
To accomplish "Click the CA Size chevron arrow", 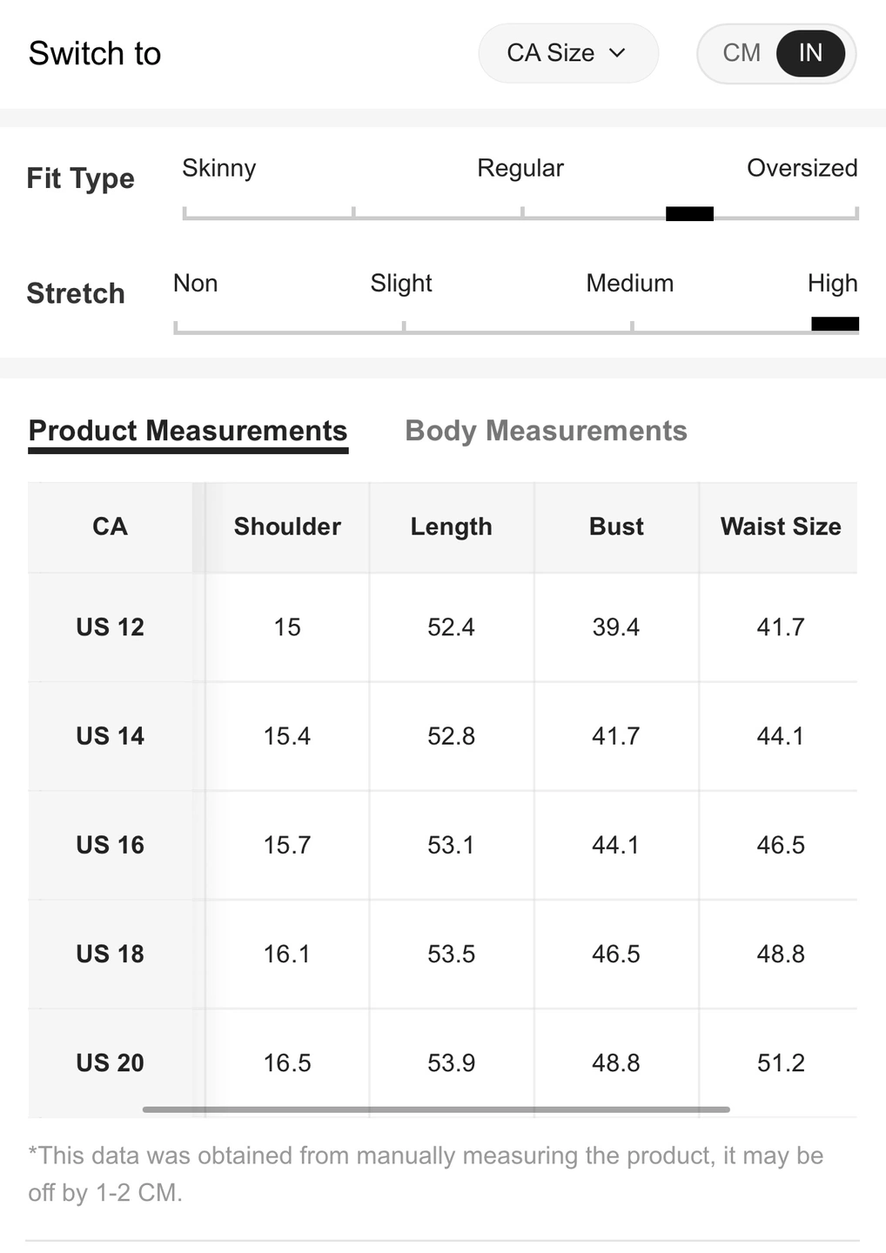I will [617, 53].
